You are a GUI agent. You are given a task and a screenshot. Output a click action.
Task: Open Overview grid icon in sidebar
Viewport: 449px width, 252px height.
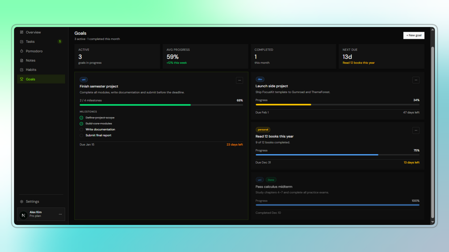(22, 32)
